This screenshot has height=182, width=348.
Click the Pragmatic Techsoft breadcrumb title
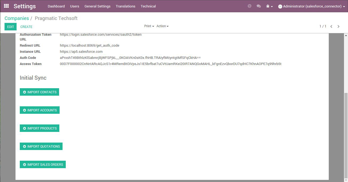point(56,18)
